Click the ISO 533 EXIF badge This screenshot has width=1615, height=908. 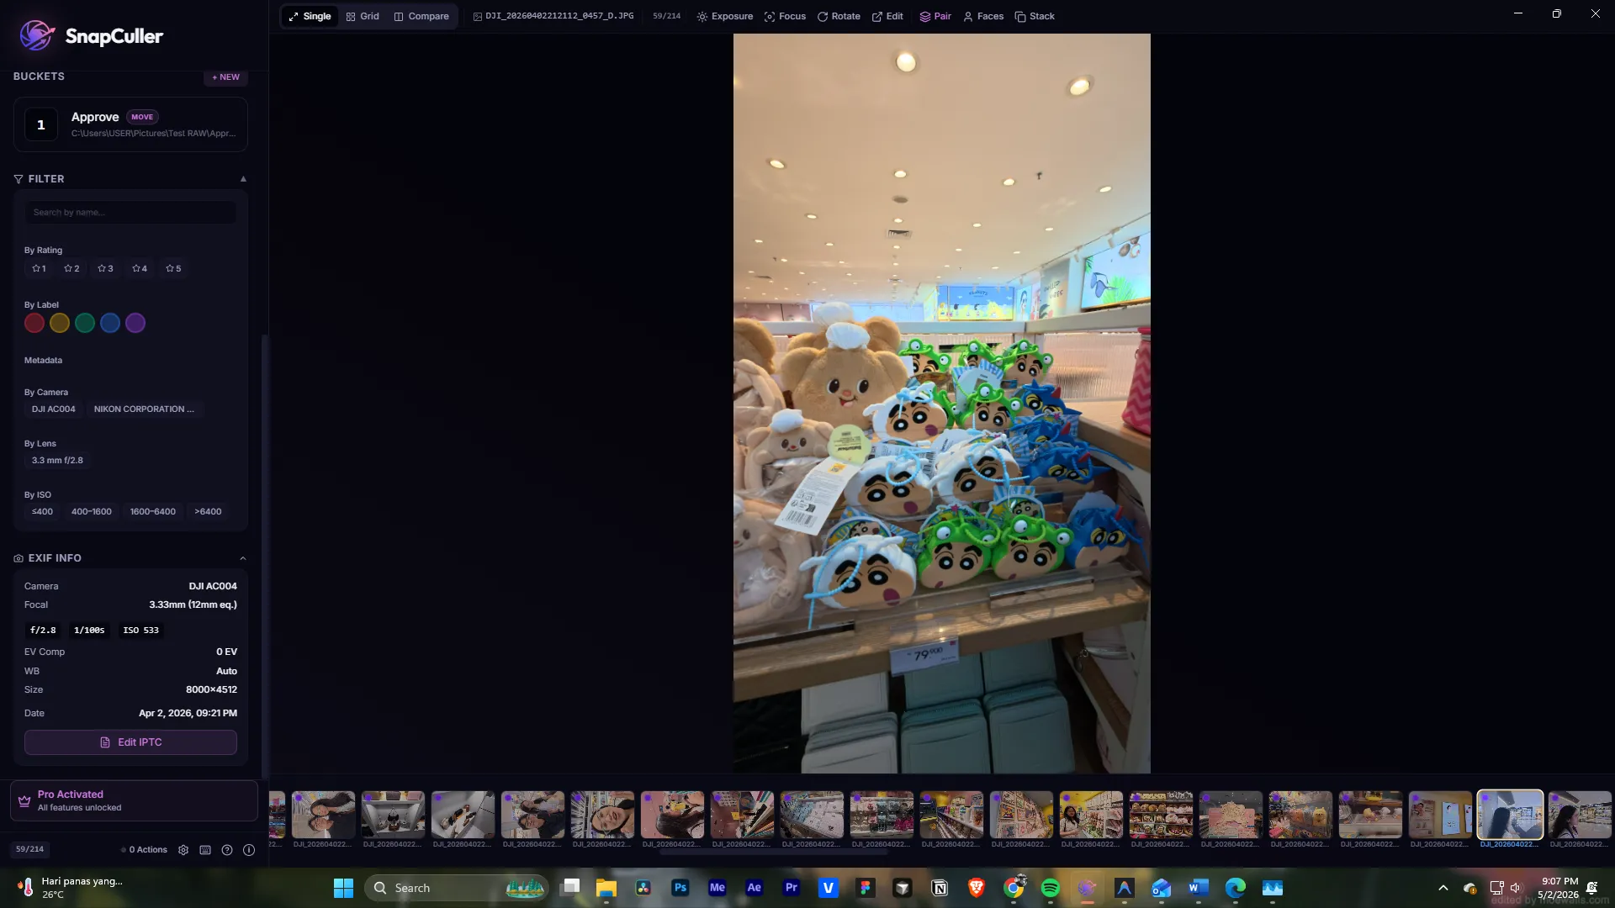140,631
